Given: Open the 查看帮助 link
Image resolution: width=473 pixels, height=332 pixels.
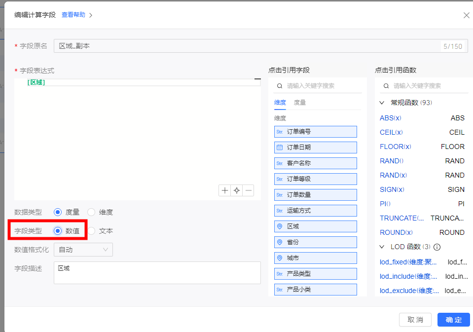Looking at the screenshot, I should click(x=73, y=15).
